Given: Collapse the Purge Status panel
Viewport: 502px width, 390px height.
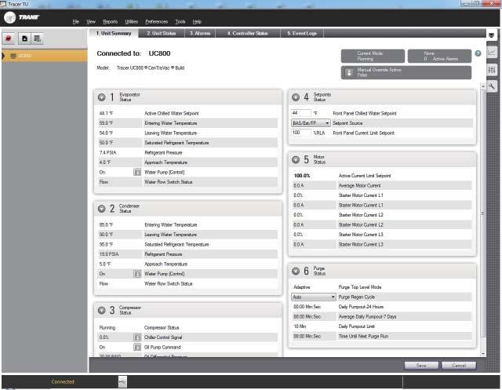Looking at the screenshot, I should [296, 272].
